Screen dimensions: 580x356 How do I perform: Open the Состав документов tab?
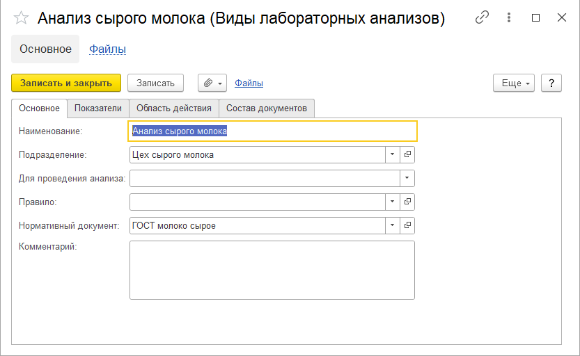[x=267, y=108]
